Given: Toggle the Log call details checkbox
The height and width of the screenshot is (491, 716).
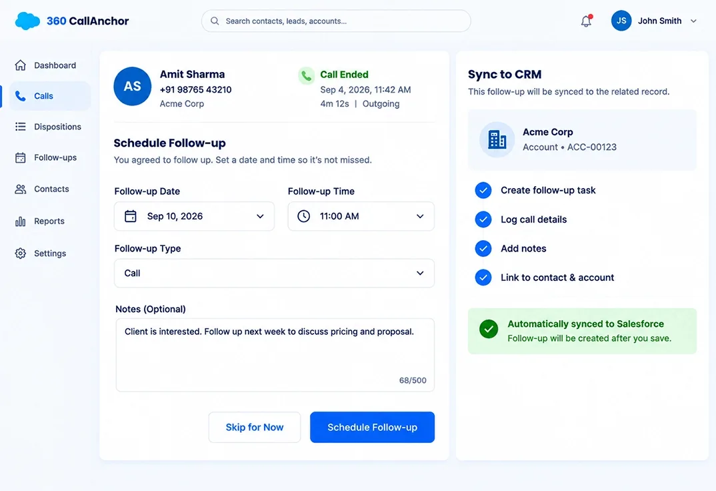Looking at the screenshot, I should pyautogui.click(x=483, y=219).
